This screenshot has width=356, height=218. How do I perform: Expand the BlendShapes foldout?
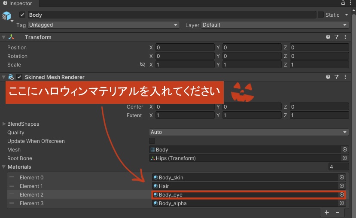point(4,124)
